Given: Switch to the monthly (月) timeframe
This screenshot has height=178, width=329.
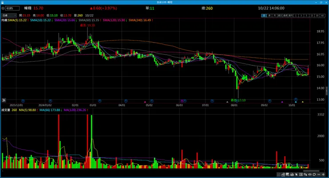Looking at the screenshot, I should pyautogui.click(x=275, y=16).
